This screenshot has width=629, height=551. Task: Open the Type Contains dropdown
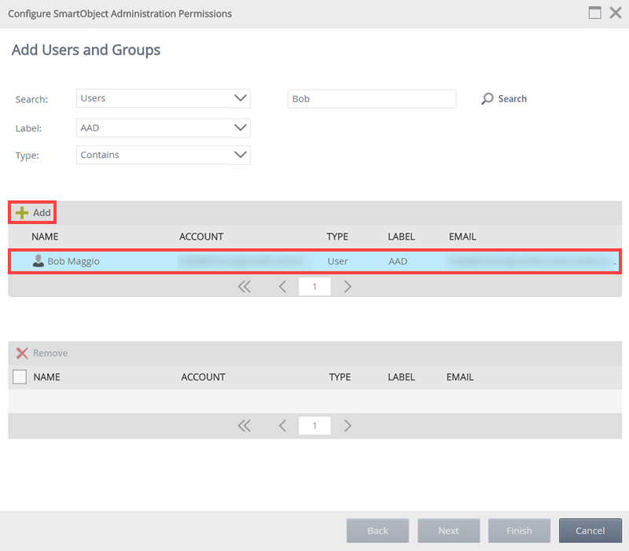pyautogui.click(x=241, y=155)
